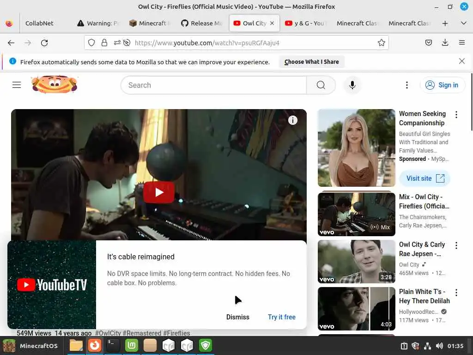Go back with Firefox back arrow
The image size is (473, 355).
[x=11, y=43]
